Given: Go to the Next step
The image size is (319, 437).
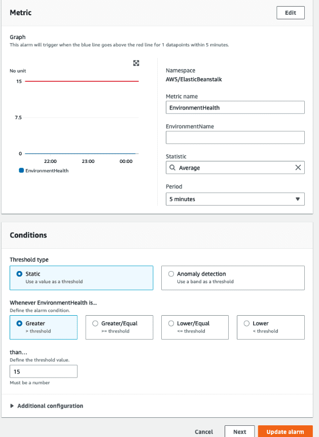Looking at the screenshot, I should click(239, 431).
